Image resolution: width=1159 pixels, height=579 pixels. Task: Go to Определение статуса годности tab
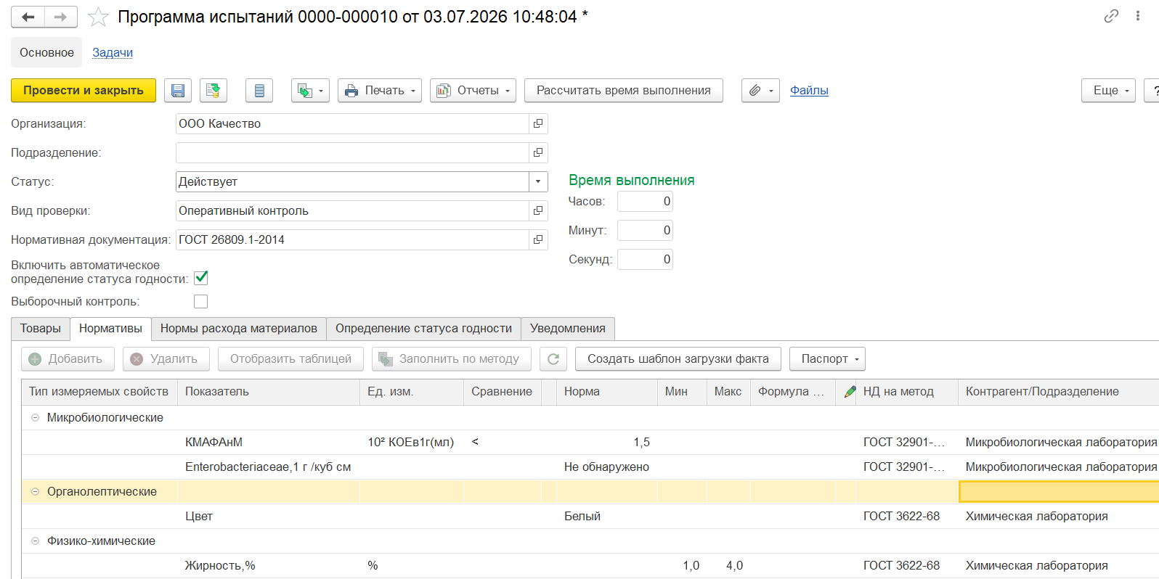click(423, 329)
